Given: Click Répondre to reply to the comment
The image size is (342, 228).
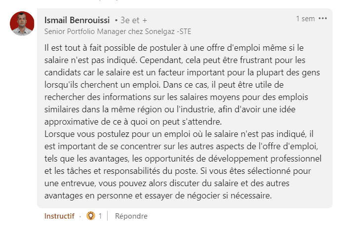Looking at the screenshot, I should coord(131,216).
